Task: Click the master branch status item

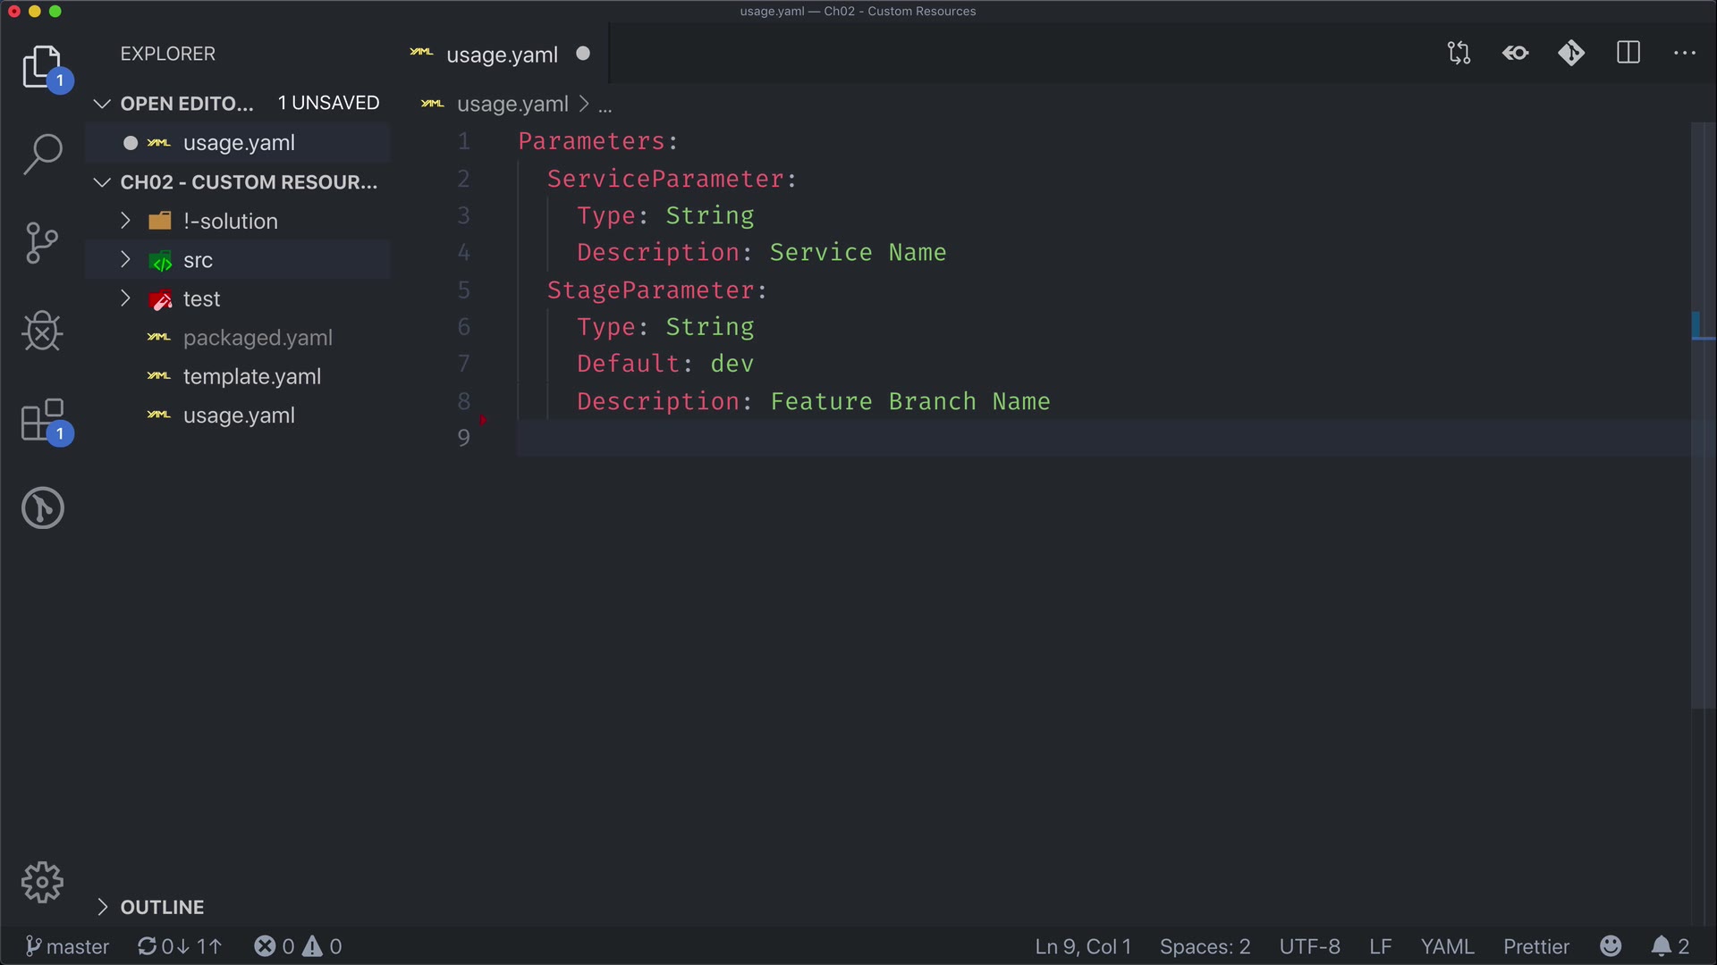Action: (68, 946)
